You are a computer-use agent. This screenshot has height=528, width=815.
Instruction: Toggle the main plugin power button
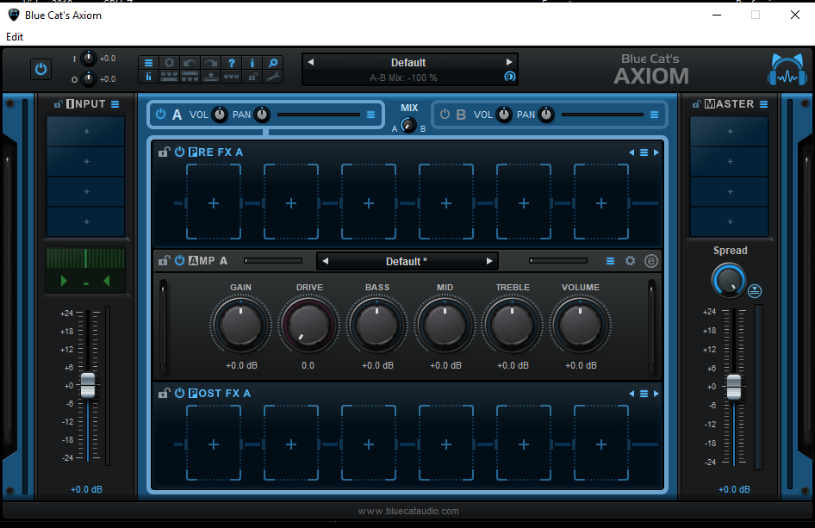[40, 69]
